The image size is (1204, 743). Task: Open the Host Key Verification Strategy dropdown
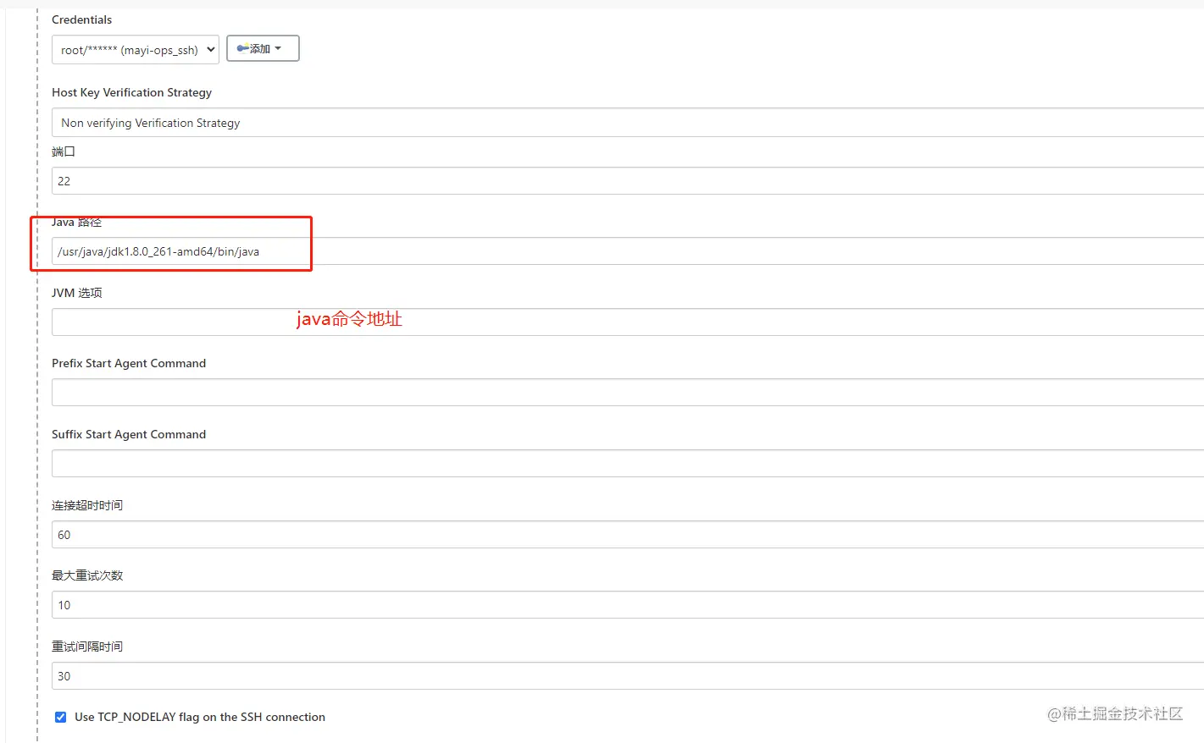[x=628, y=123]
